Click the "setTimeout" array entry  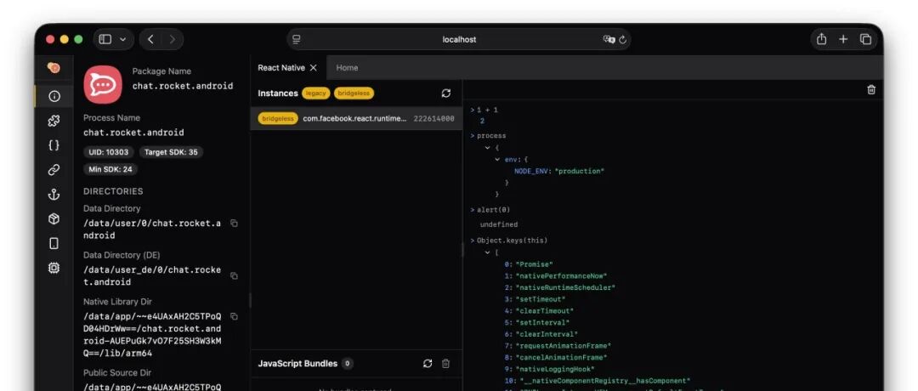(535, 299)
